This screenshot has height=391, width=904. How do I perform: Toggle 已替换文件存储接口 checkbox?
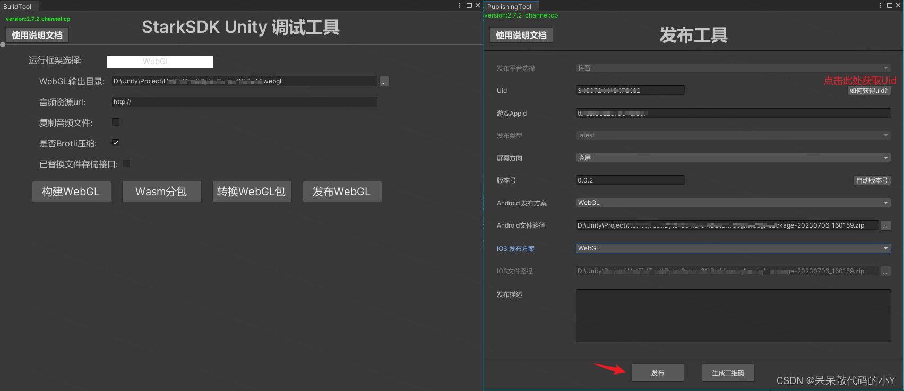126,163
